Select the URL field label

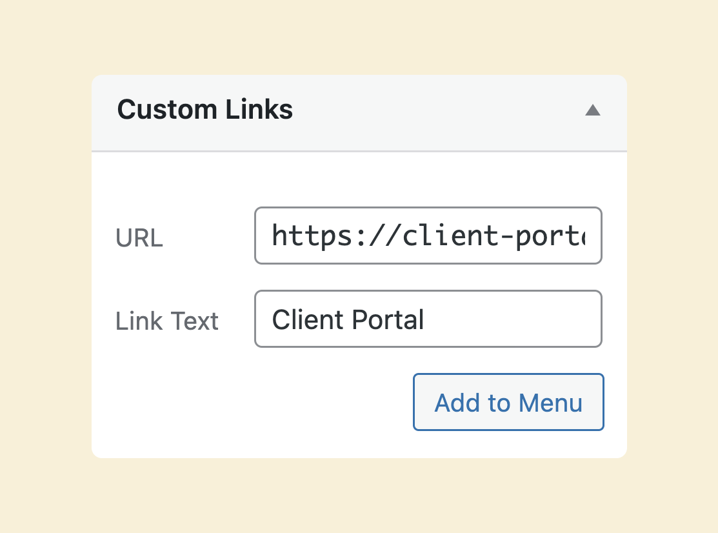tap(139, 237)
